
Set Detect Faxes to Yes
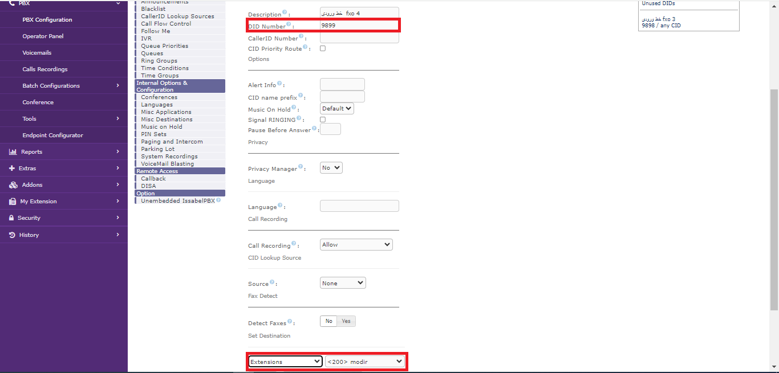tap(346, 321)
